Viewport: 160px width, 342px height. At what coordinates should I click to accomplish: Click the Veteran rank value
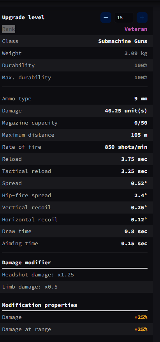coord(136,29)
